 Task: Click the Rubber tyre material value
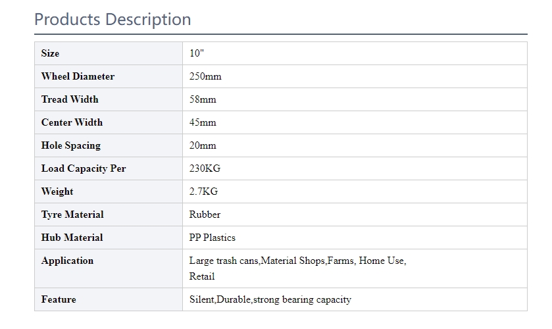pyautogui.click(x=205, y=215)
